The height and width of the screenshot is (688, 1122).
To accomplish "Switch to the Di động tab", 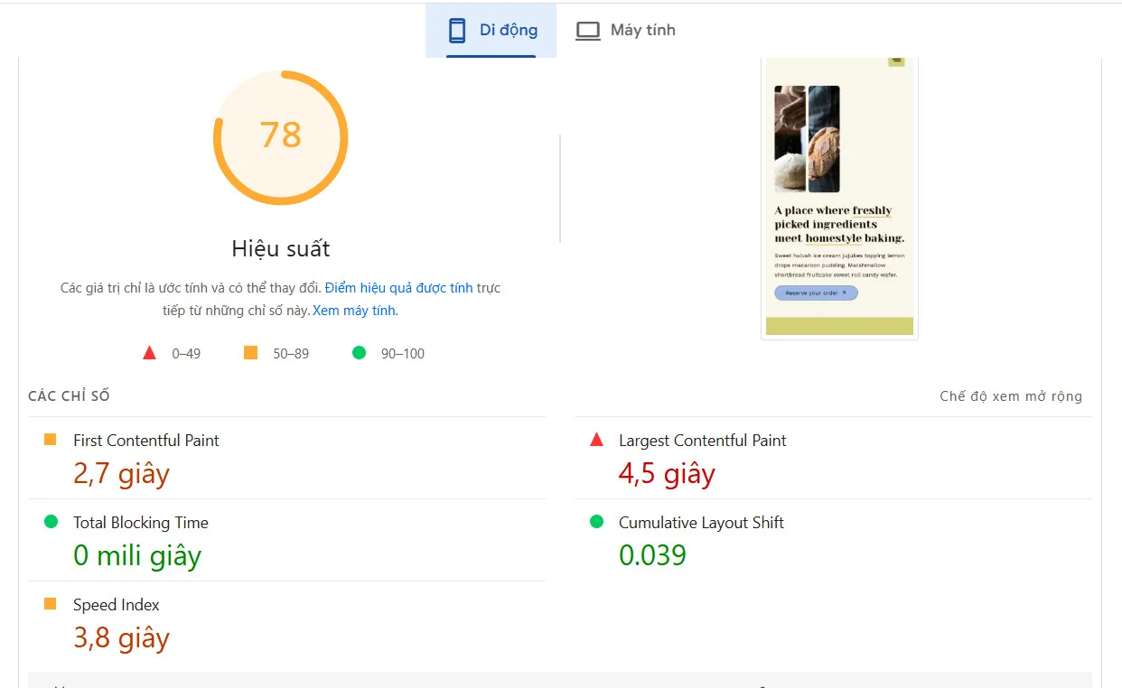I will (x=491, y=29).
